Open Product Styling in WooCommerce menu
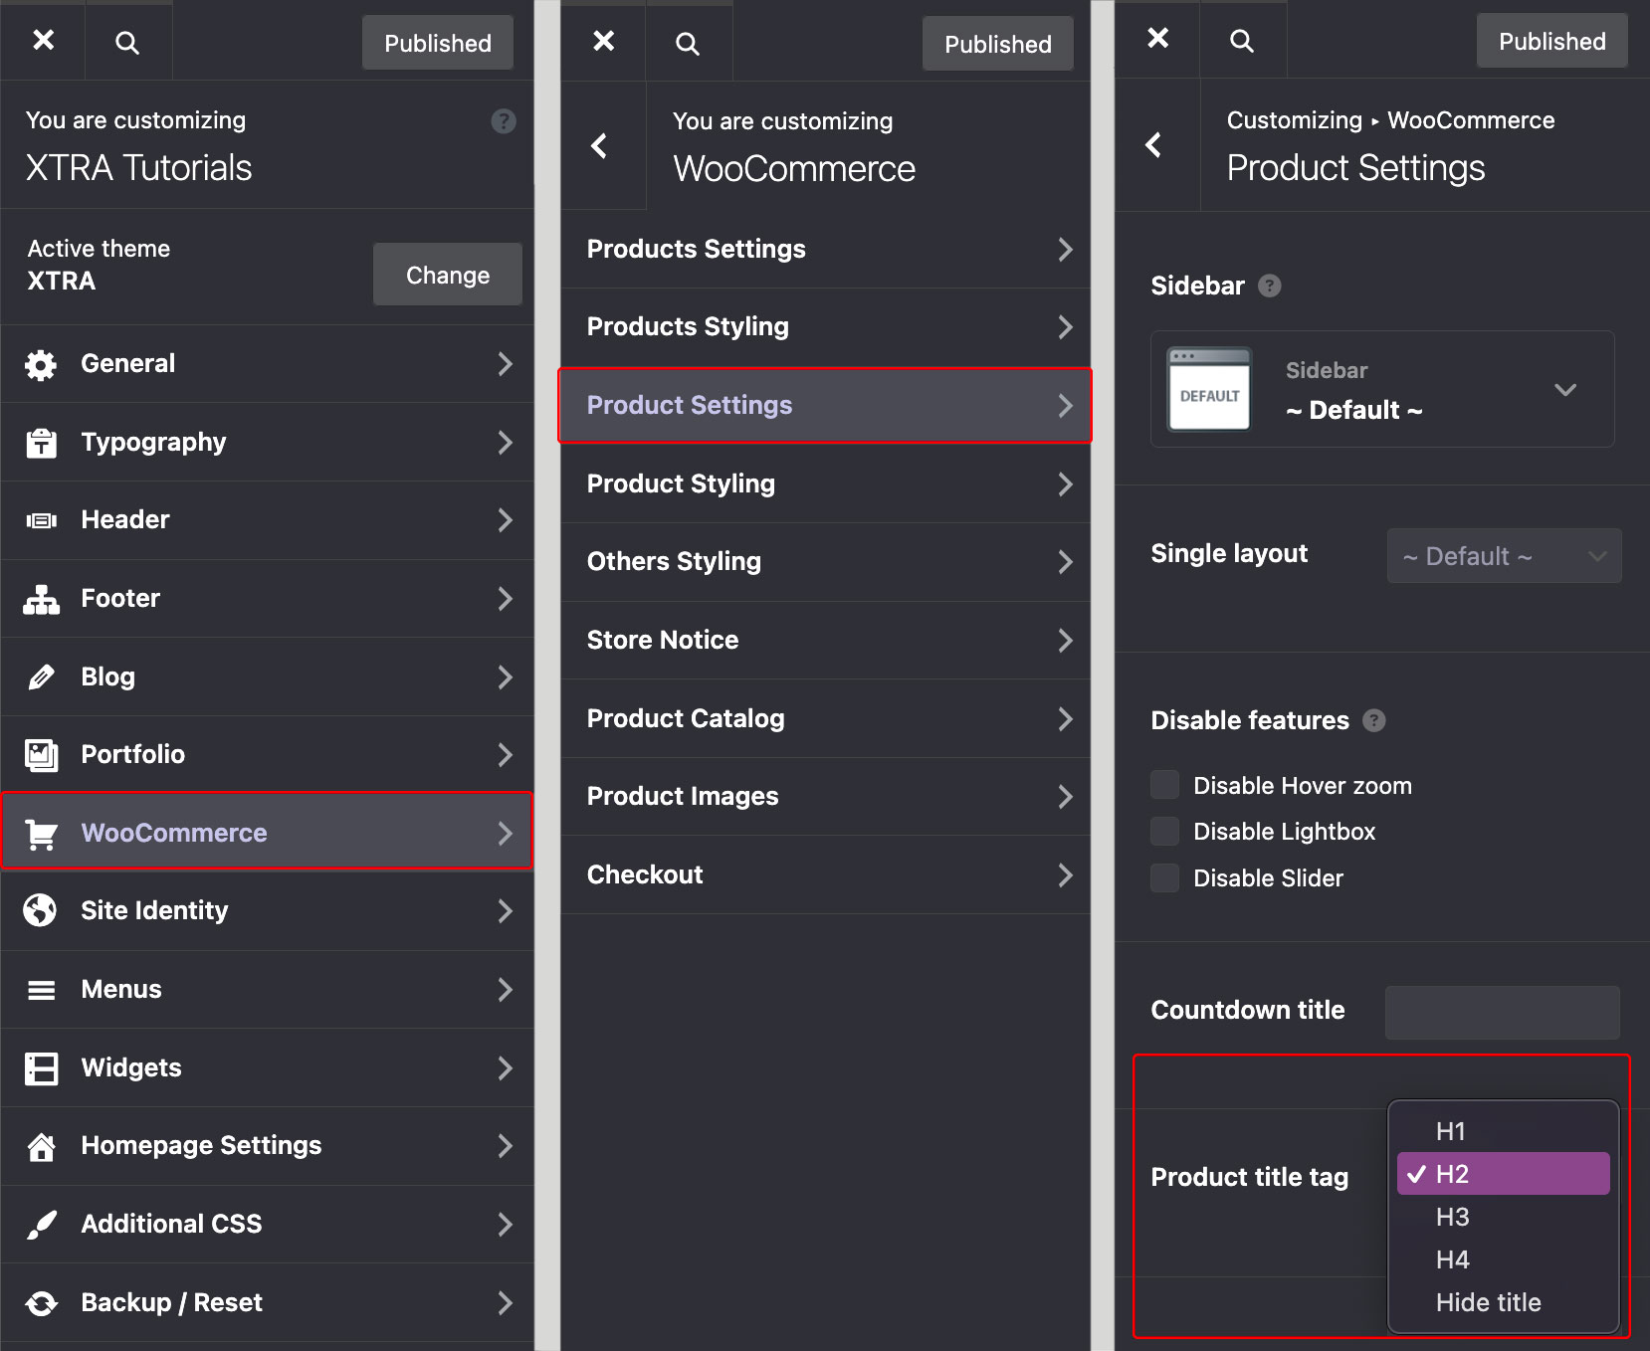Screen dimensions: 1650x1351 tap(825, 484)
